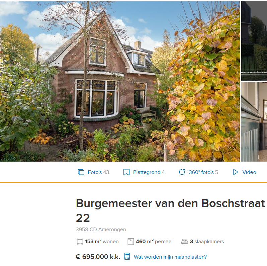This screenshot has height=266, width=267.
Task: Open the Foto's 43 gallery link
Action: pyautogui.click(x=93, y=172)
